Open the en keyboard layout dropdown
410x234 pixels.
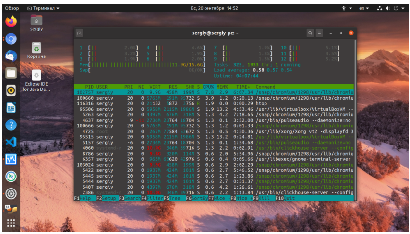pyautogui.click(x=364, y=8)
